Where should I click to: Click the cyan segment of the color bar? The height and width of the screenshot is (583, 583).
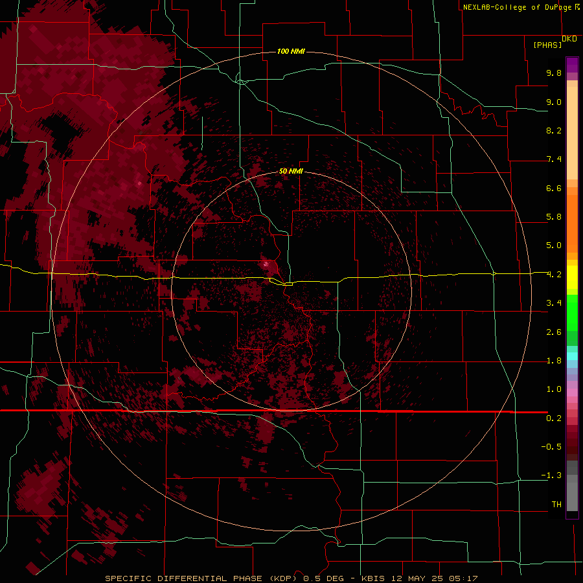(572, 356)
